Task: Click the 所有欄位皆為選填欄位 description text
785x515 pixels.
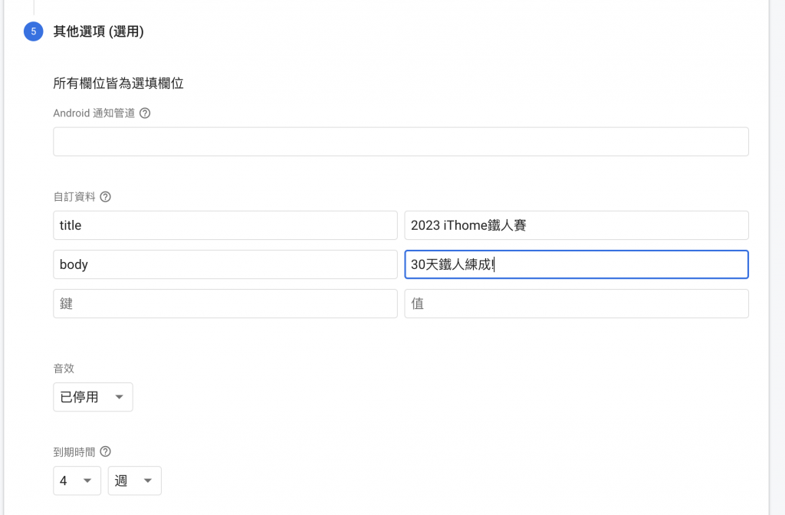Action: (x=118, y=83)
